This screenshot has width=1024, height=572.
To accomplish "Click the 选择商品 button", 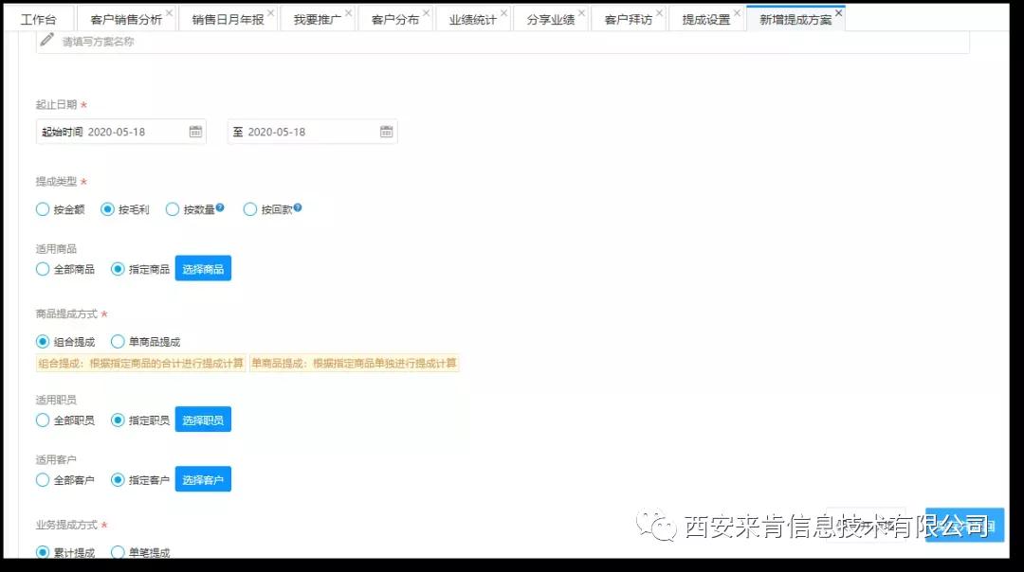I will tap(203, 269).
